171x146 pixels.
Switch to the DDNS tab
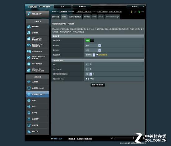coord(100,17)
